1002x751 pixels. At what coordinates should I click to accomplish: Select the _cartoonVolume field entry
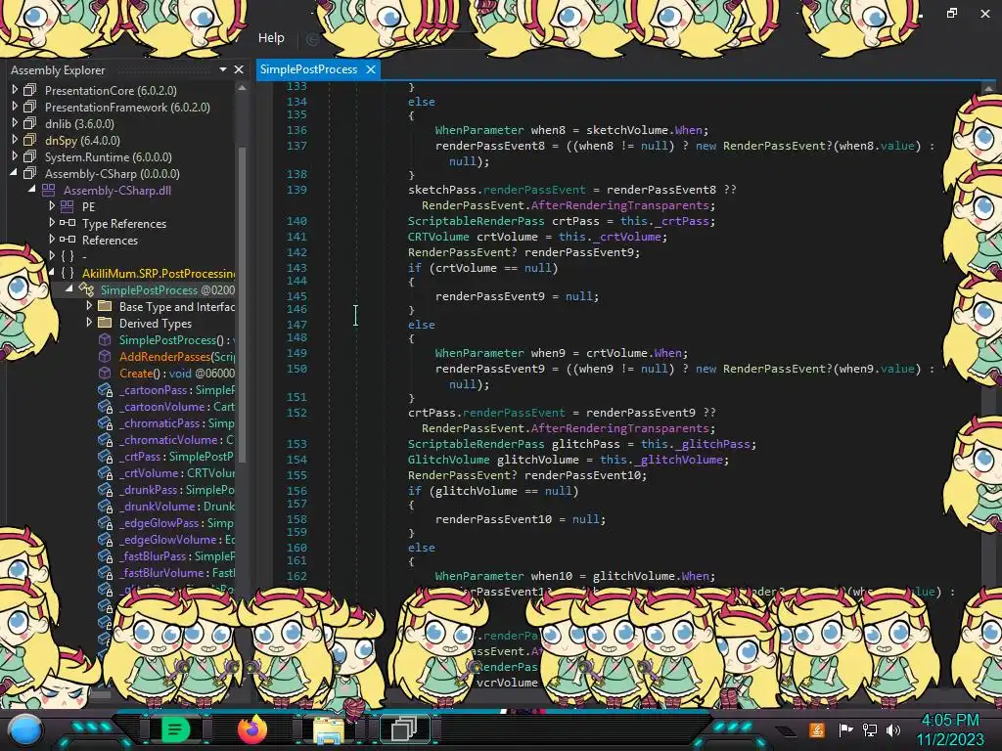point(177,406)
